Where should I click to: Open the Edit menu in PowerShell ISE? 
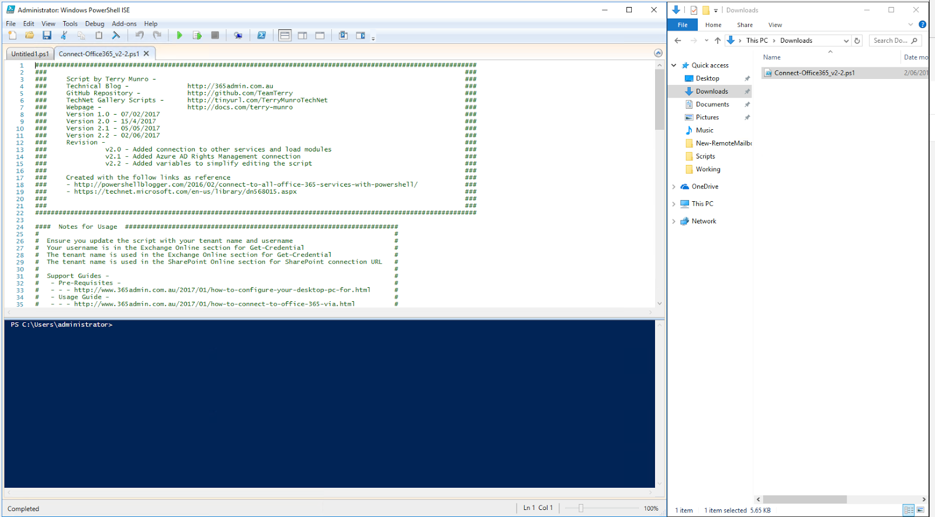pyautogui.click(x=29, y=24)
